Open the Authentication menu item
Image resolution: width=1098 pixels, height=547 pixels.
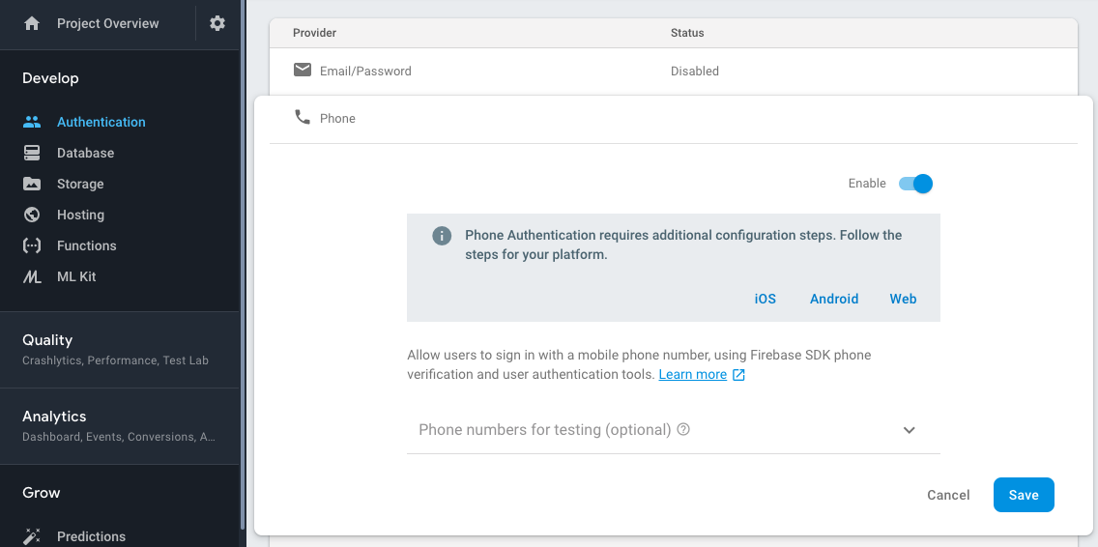[x=101, y=122]
